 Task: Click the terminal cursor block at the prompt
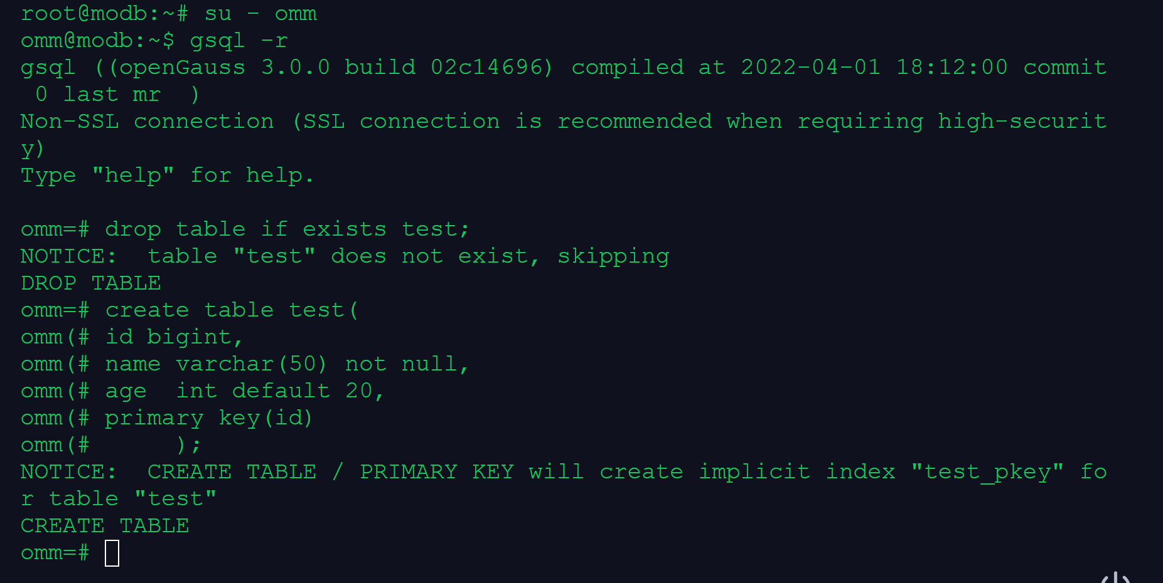coord(112,553)
